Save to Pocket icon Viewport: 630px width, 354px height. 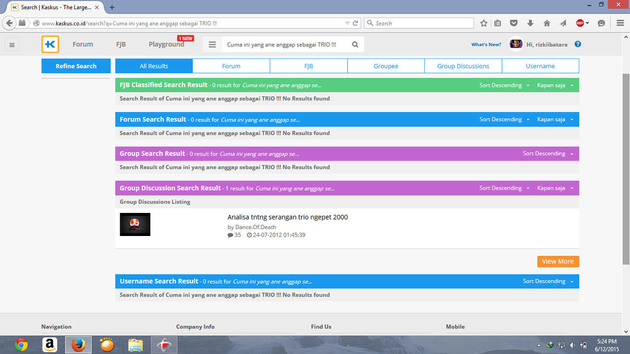point(514,23)
